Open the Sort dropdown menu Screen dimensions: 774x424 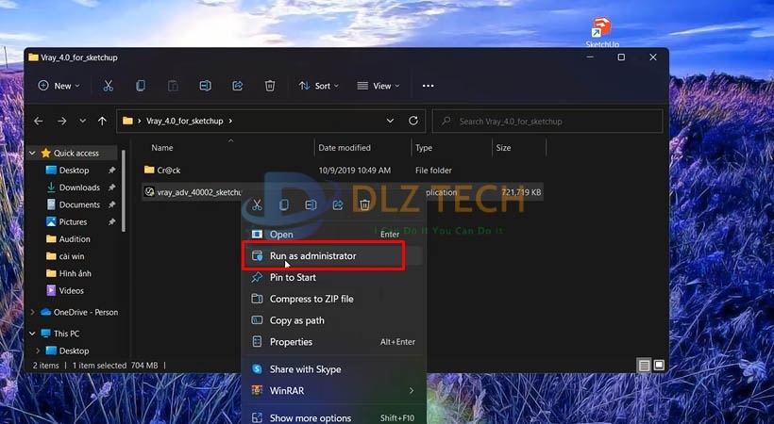(x=315, y=86)
